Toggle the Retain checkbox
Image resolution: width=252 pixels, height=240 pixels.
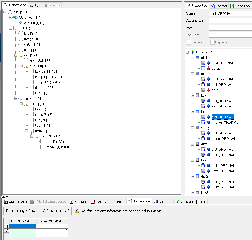coord(189,42)
